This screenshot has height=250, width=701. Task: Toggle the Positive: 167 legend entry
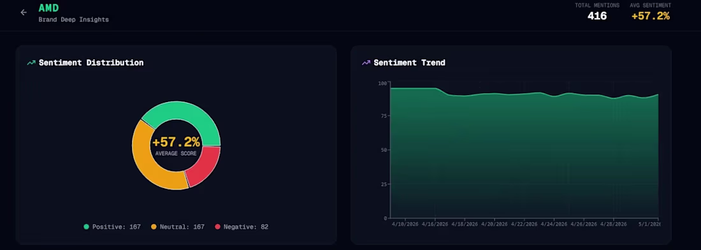(112, 227)
